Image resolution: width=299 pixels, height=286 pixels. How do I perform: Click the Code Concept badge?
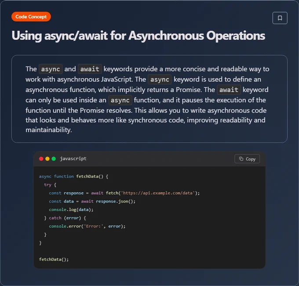31,17
